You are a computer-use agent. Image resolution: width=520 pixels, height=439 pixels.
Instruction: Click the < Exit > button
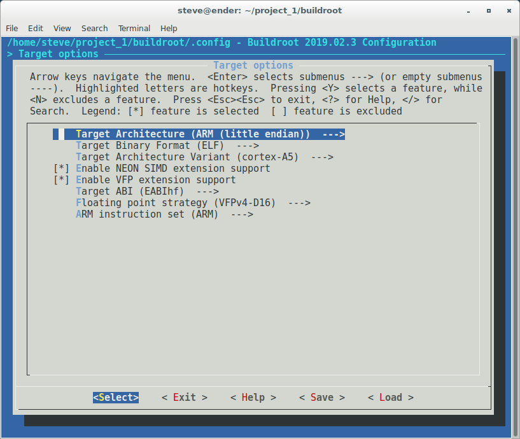(x=185, y=398)
